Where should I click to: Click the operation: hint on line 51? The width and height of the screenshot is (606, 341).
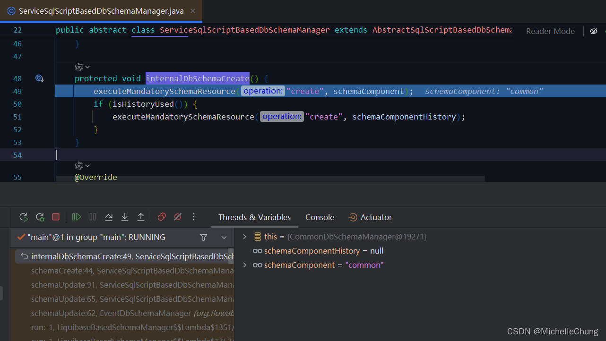(282, 117)
